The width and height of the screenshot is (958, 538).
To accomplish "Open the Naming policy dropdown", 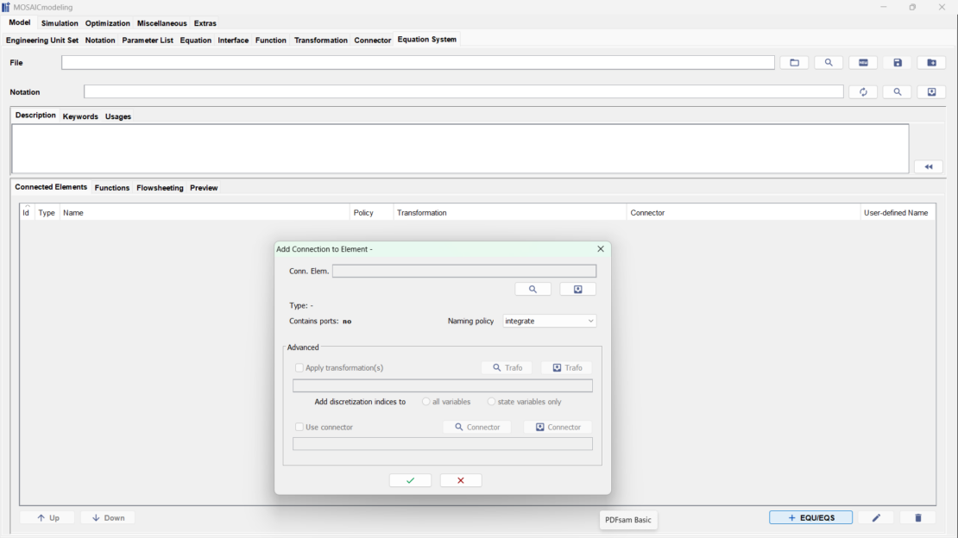I will point(549,321).
